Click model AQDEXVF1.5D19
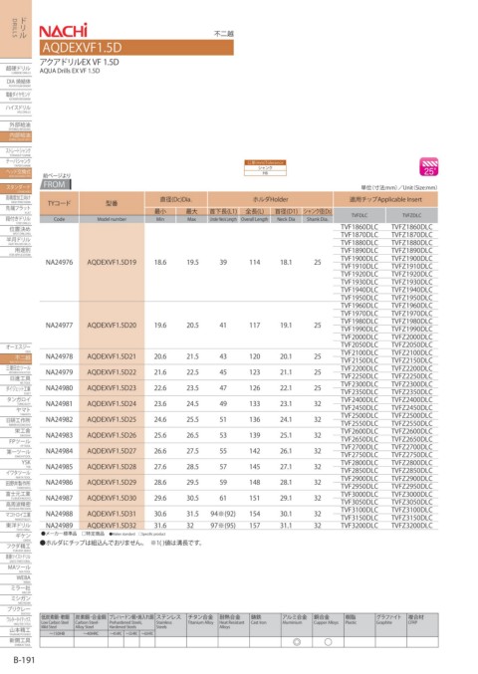This screenshot has height=674, width=478. point(112,262)
